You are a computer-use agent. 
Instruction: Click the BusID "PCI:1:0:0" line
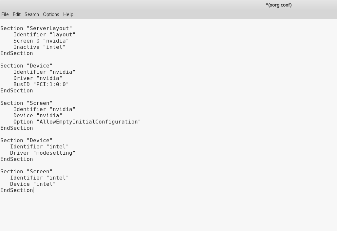pyautogui.click(x=41, y=85)
